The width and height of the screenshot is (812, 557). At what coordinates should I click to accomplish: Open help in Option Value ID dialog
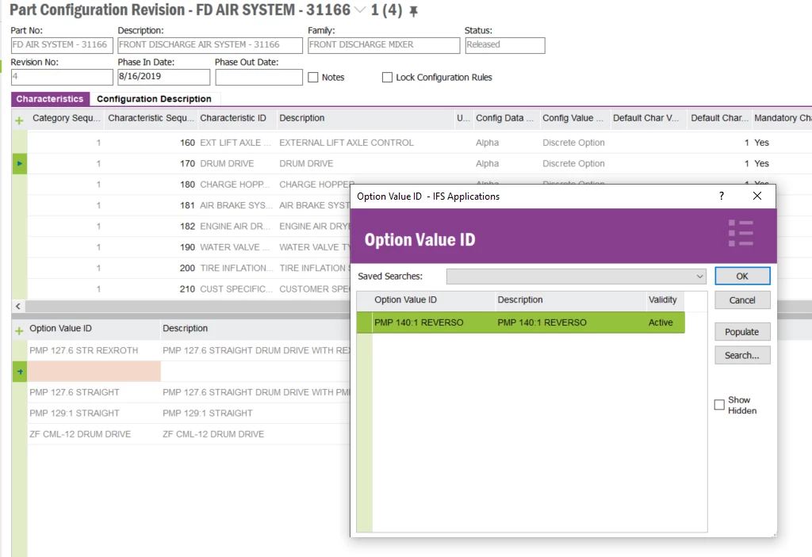pos(722,196)
